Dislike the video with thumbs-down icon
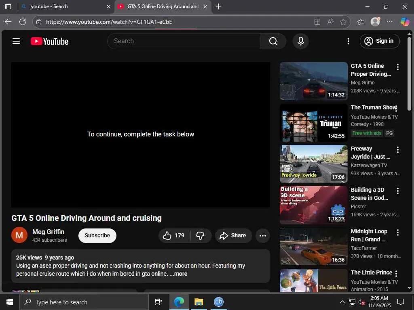This screenshot has width=414, height=310. coord(201,235)
